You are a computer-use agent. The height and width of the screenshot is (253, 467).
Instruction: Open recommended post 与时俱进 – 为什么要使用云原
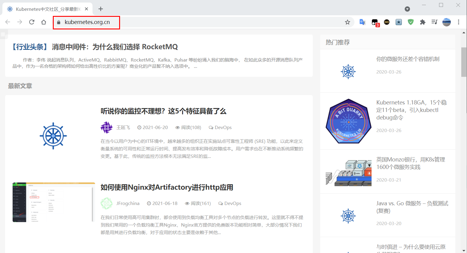coord(411,248)
